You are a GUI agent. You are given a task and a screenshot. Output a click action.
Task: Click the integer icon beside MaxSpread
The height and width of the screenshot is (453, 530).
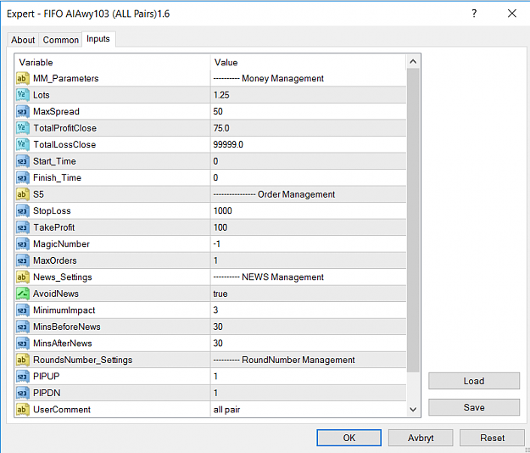coord(22,112)
